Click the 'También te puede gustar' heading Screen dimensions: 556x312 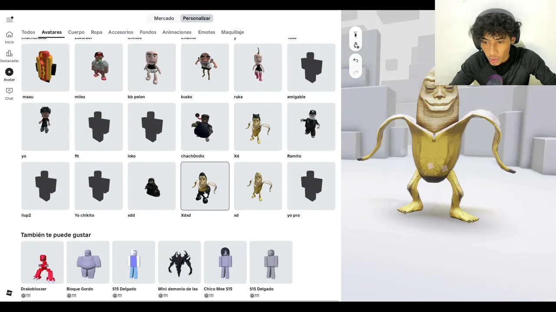[x=56, y=235]
